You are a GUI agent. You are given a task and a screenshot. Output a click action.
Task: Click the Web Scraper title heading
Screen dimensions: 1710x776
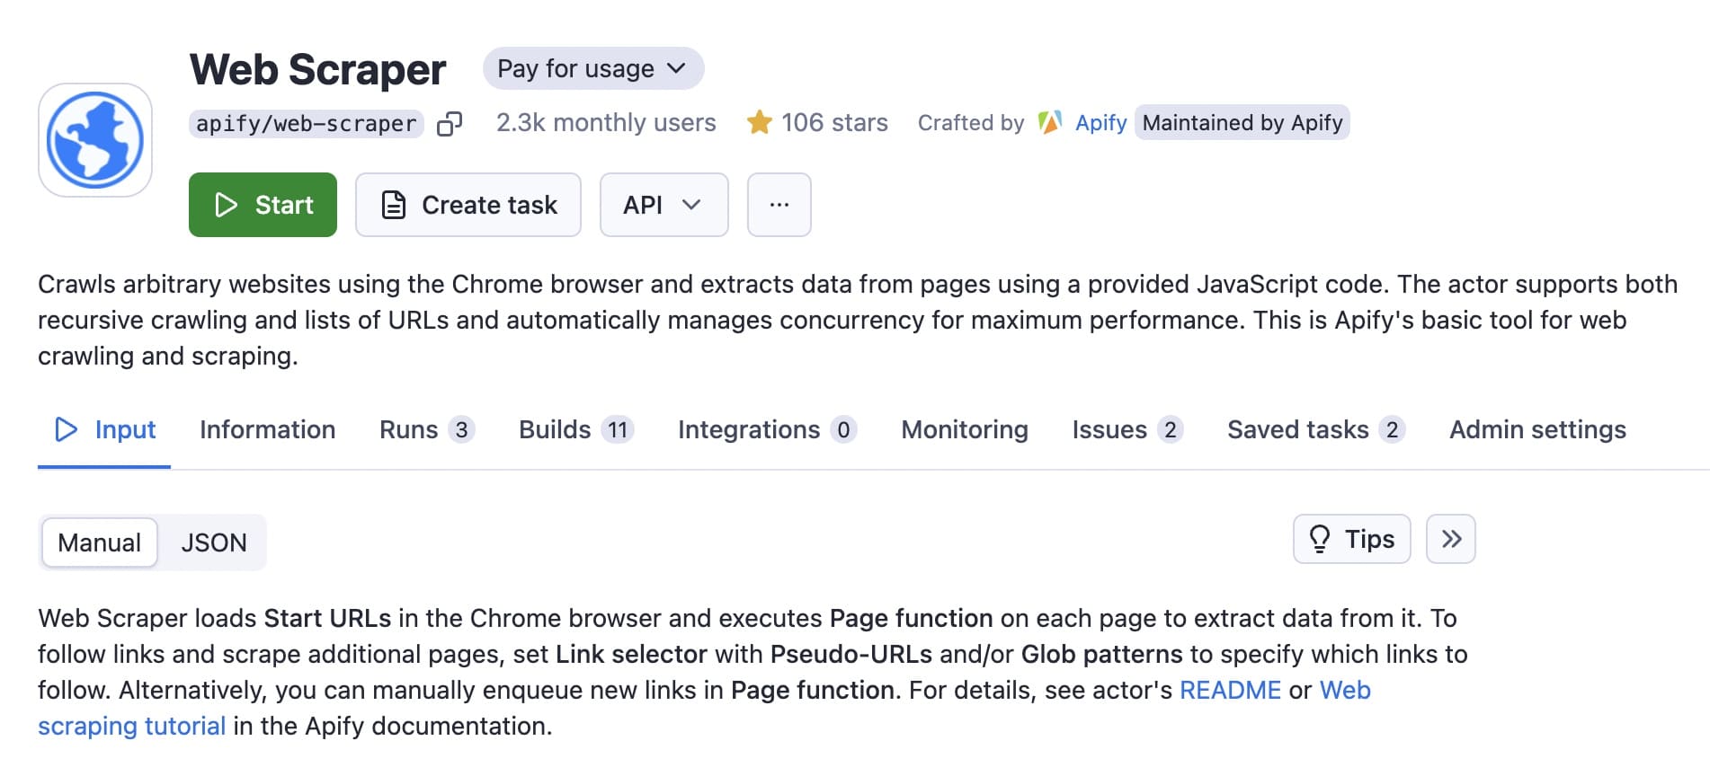point(317,69)
